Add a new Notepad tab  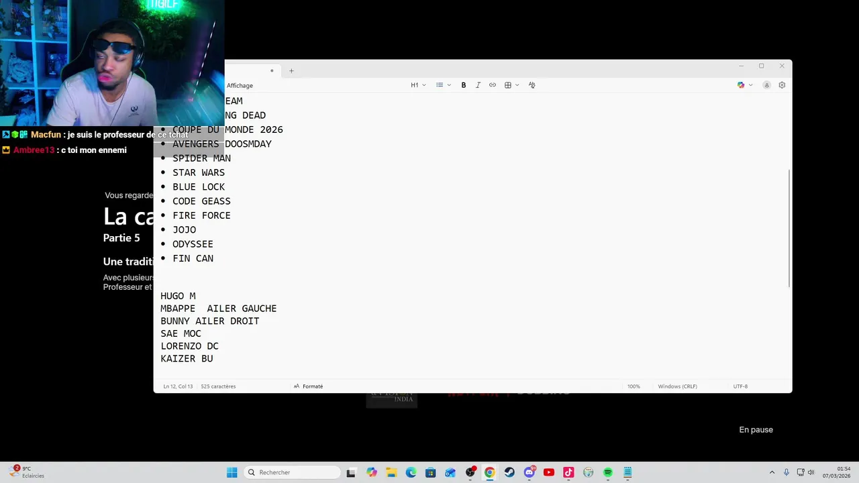click(x=291, y=70)
